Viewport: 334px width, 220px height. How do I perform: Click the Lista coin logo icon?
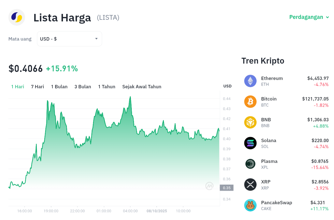point(17,17)
